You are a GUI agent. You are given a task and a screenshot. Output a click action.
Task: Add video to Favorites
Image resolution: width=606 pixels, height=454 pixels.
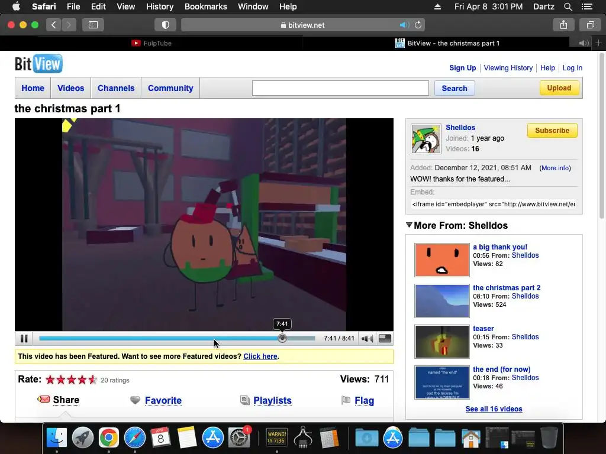163,400
